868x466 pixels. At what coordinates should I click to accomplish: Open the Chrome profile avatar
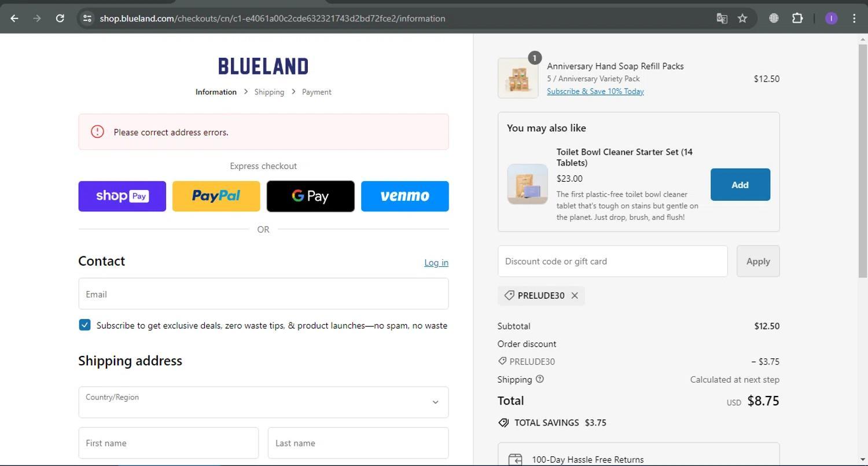(x=831, y=19)
